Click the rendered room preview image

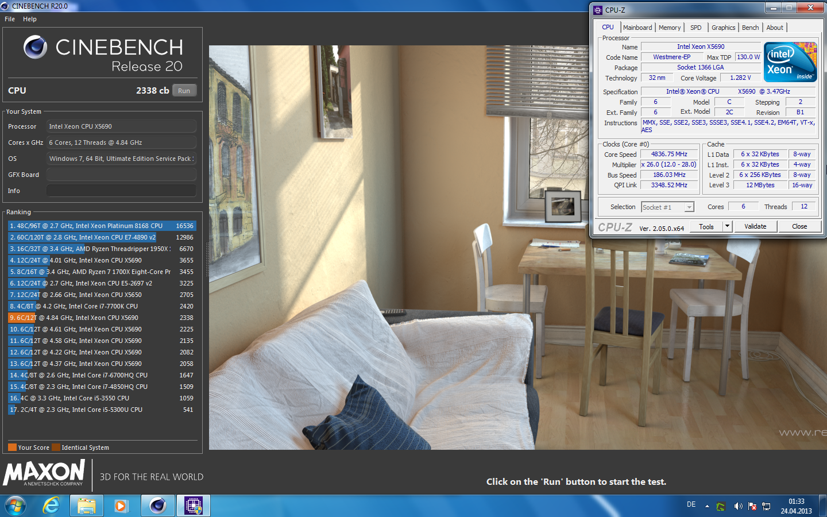(517, 247)
